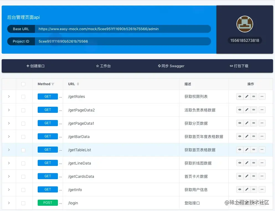The image size is (275, 211).
Task: Copy the Project ID value
Action: [123, 41]
